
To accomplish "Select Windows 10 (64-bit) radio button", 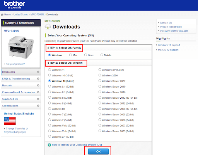I will pos(49,81).
